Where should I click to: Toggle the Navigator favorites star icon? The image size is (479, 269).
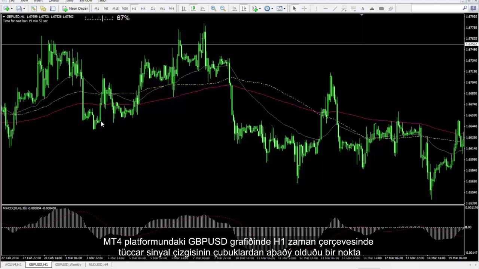pyautogui.click(x=43, y=8)
